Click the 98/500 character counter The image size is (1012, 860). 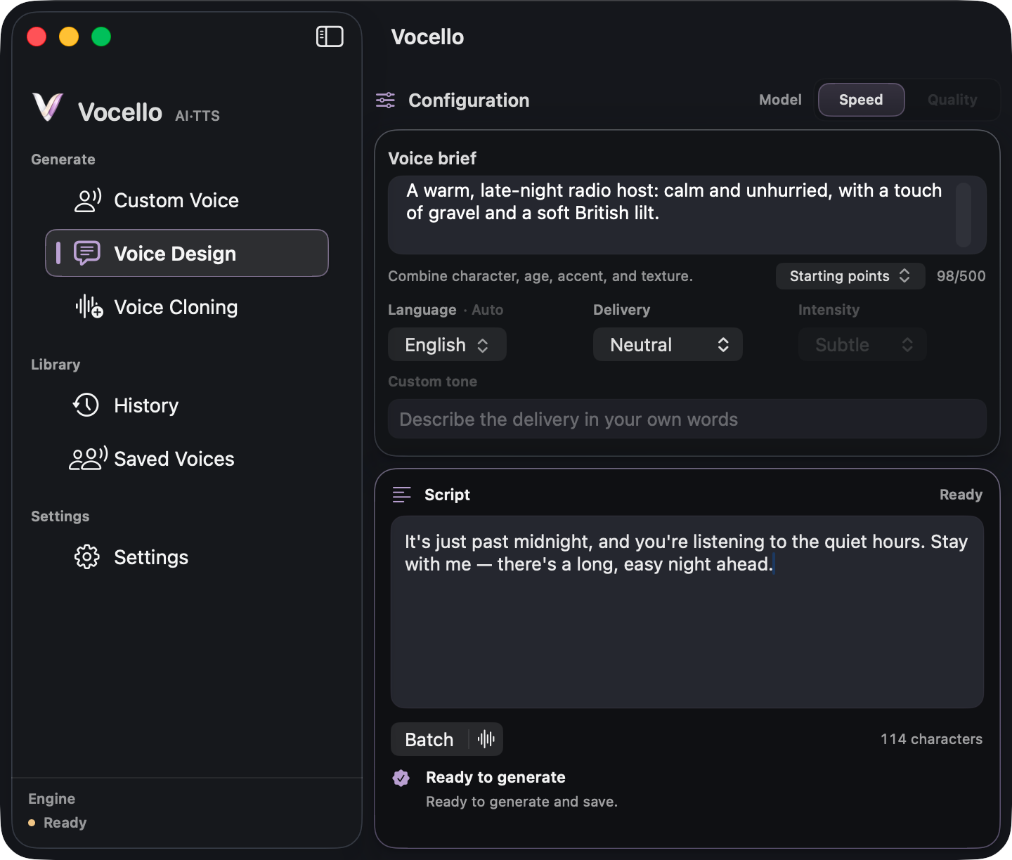[961, 276]
